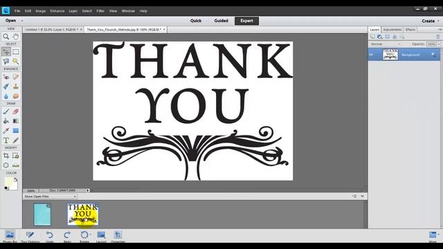Toggle the Photo Bin button
Screen dimensions: 443x249
(10, 236)
